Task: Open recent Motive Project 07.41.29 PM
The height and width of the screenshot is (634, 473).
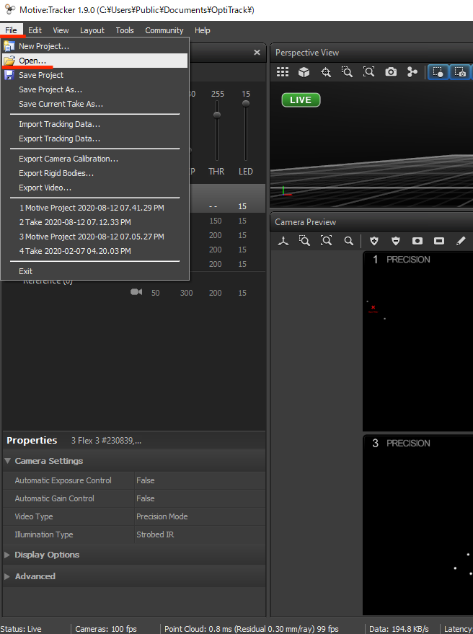Action: pos(95,208)
